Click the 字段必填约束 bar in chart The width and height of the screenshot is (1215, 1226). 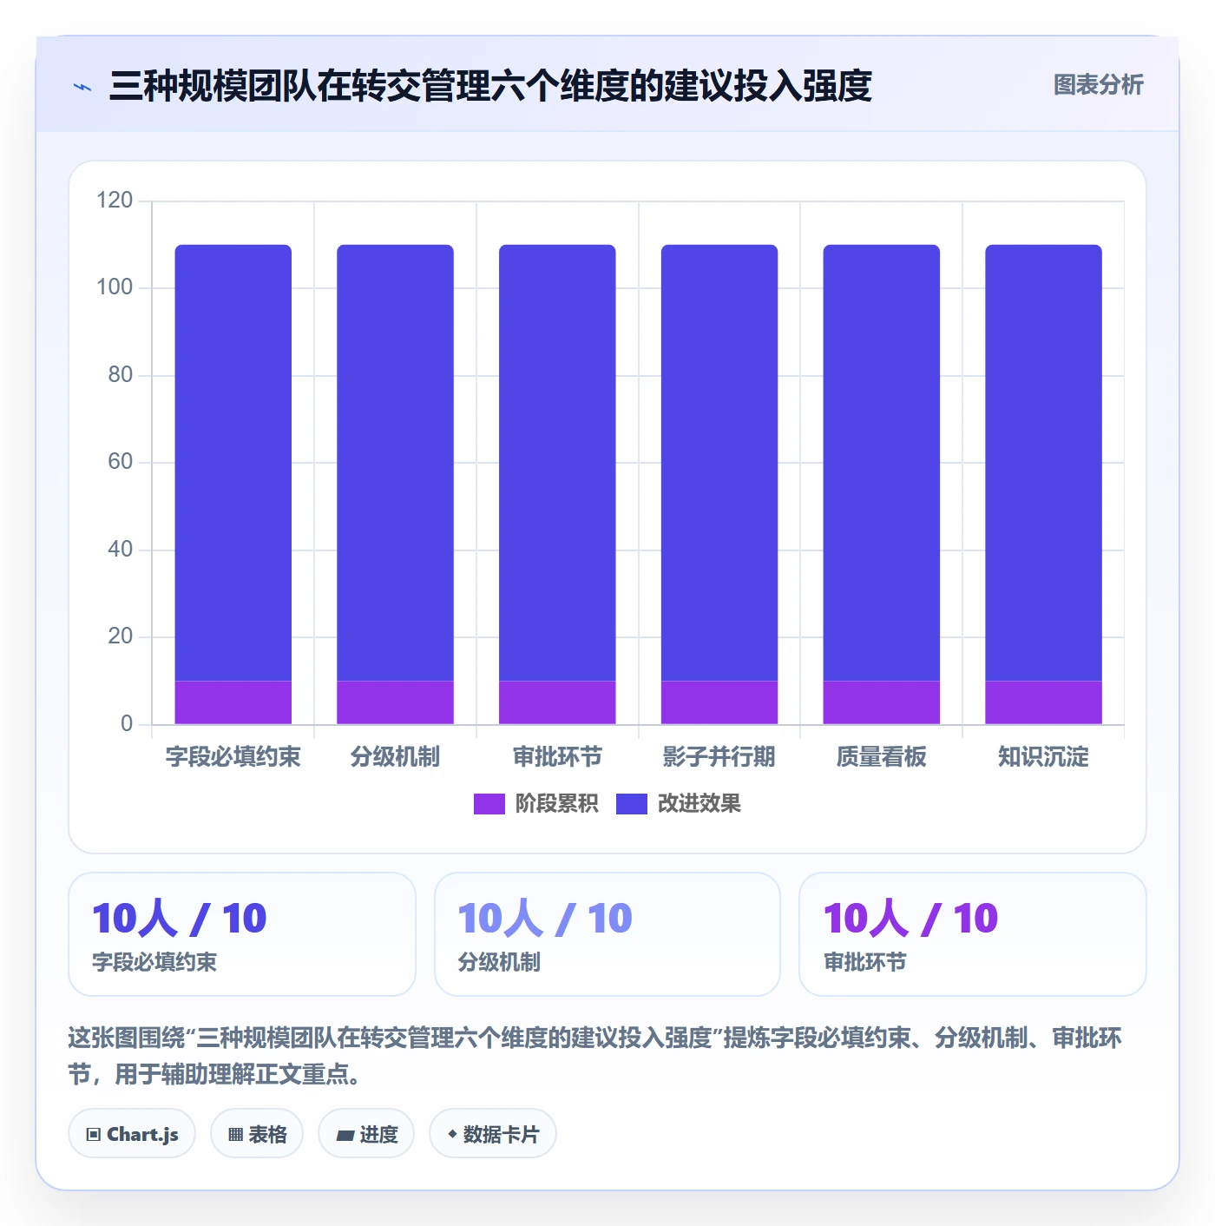[233, 484]
